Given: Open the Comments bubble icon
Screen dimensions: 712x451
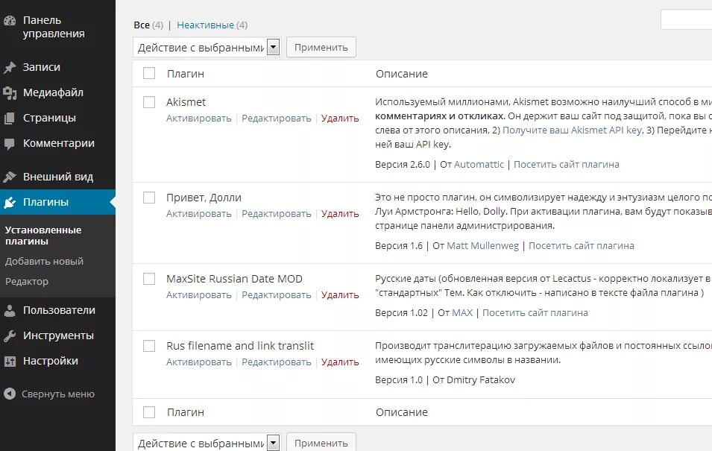Looking at the screenshot, I should [x=10, y=144].
